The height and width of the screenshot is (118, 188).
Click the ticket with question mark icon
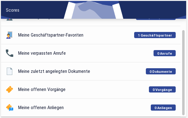coord(10,108)
